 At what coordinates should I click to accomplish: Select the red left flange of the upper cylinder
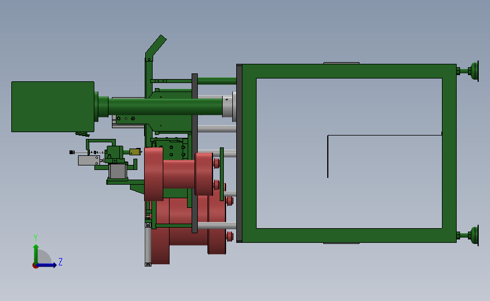coord(153,174)
